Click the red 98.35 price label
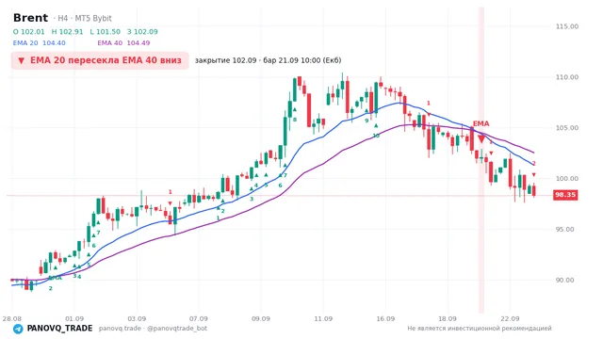The image size is (603, 339). coord(565,195)
